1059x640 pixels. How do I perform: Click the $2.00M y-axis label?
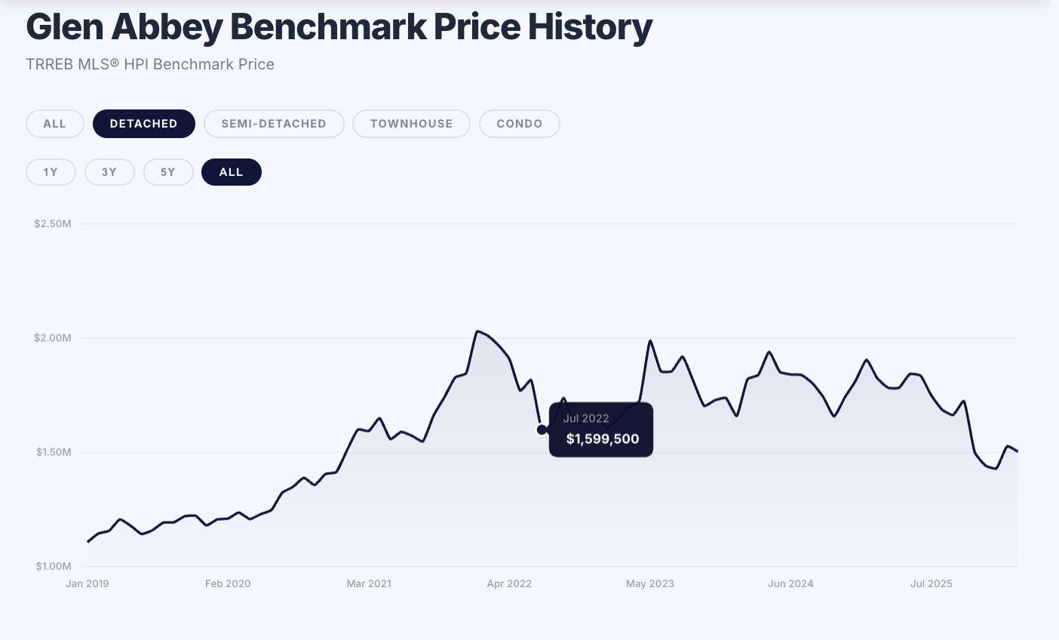53,338
